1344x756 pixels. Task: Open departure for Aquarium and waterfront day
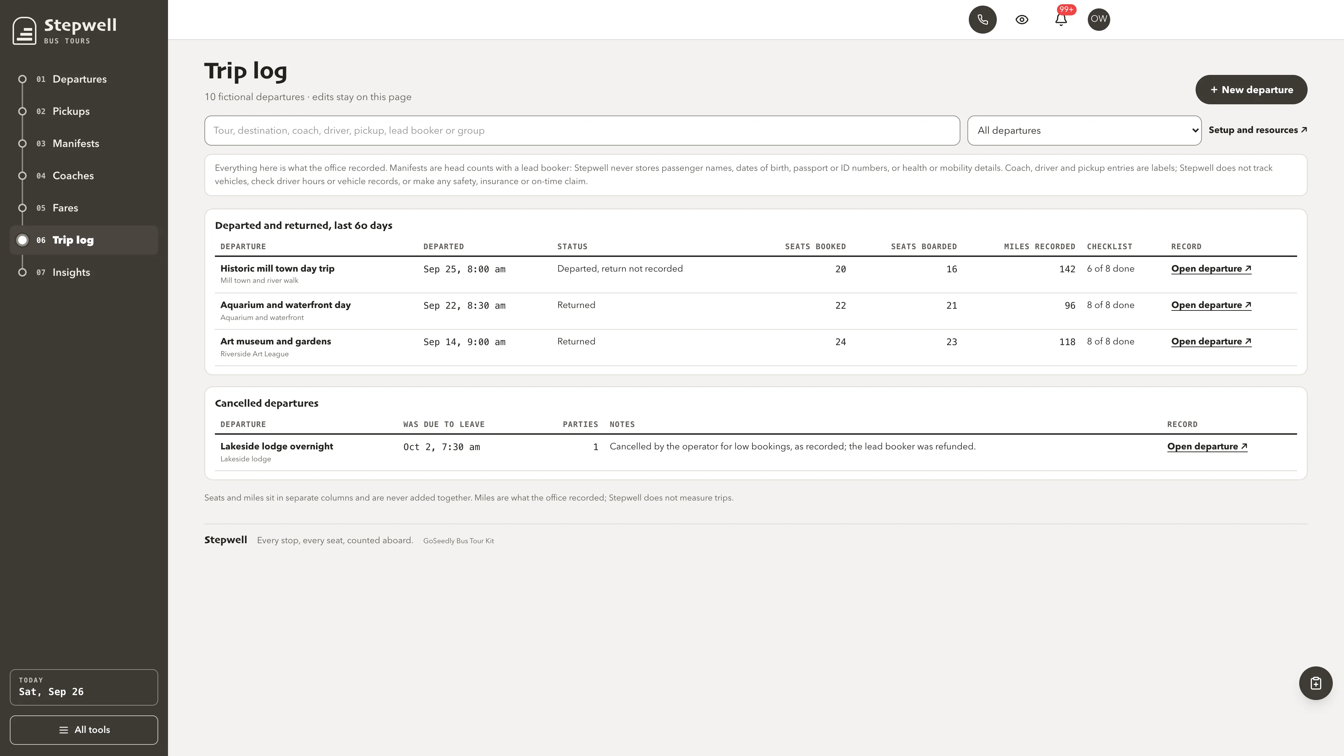click(1211, 305)
